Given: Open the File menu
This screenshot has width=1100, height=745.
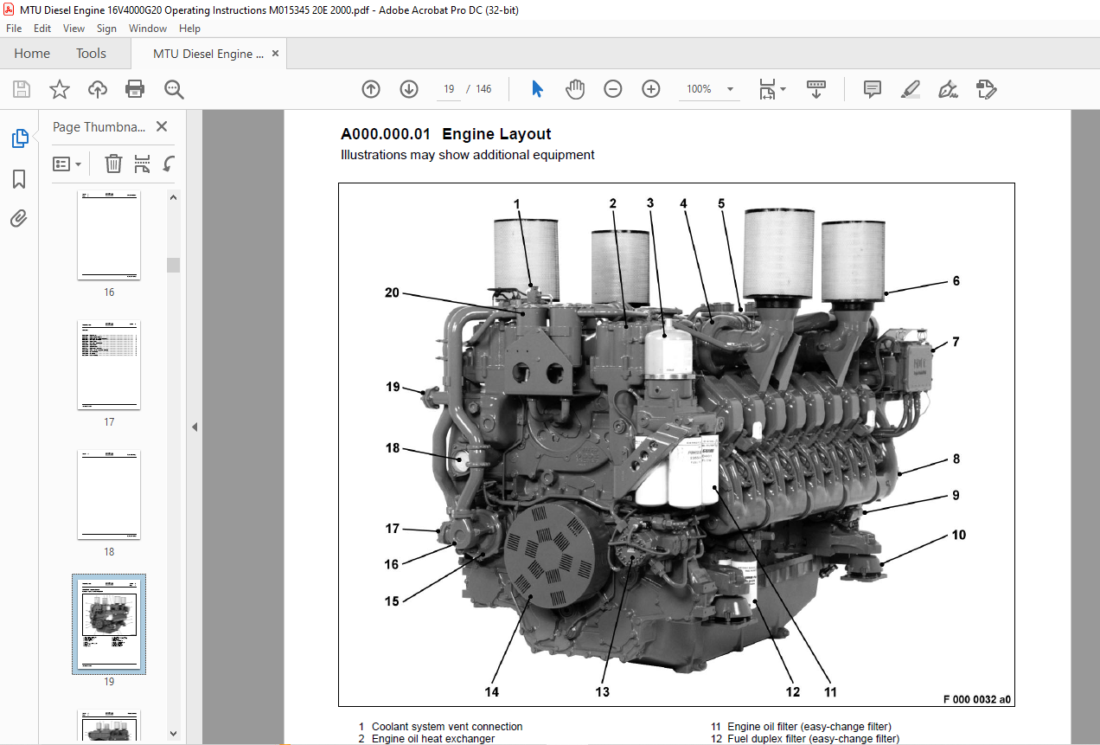Looking at the screenshot, I should click(14, 29).
